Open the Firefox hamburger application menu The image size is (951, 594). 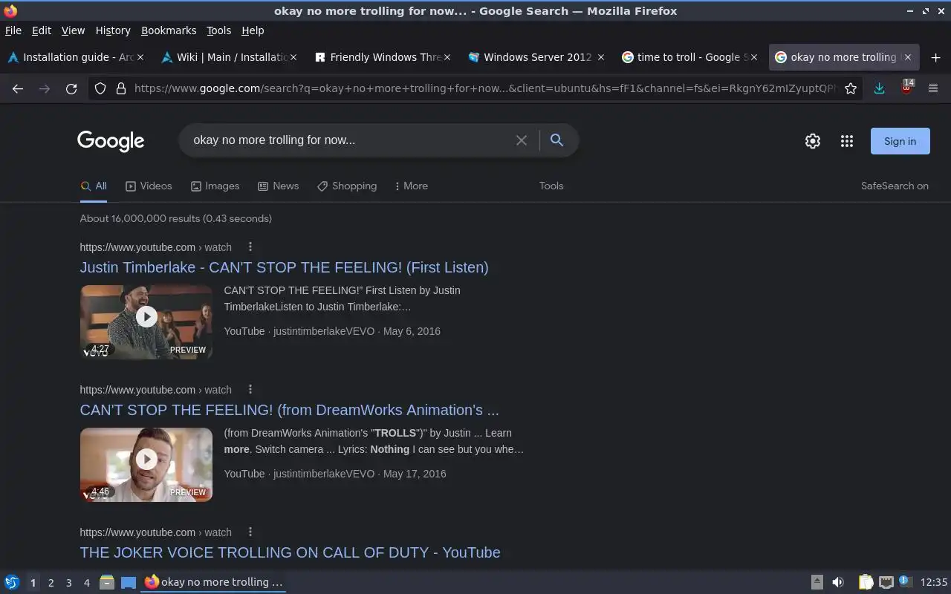coord(933,88)
